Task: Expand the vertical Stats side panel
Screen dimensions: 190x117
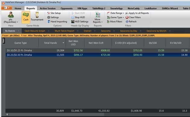Action: click(3, 41)
